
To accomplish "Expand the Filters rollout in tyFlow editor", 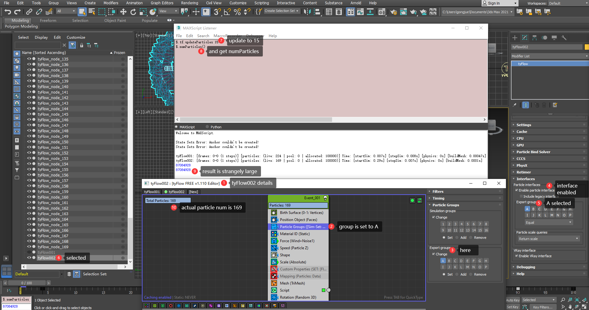I will (x=465, y=192).
